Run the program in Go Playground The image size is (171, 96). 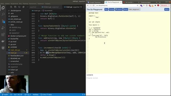point(106,10)
